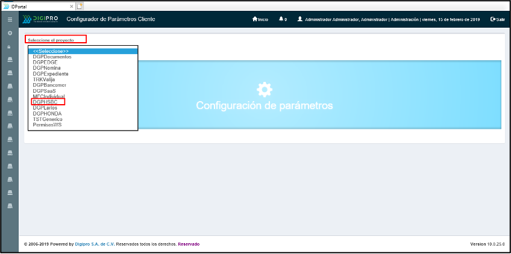Click the Reservado footer link
The height and width of the screenshot is (254, 511).
point(188,244)
